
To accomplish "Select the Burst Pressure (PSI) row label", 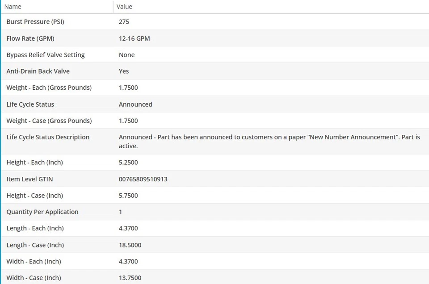I will [x=35, y=22].
